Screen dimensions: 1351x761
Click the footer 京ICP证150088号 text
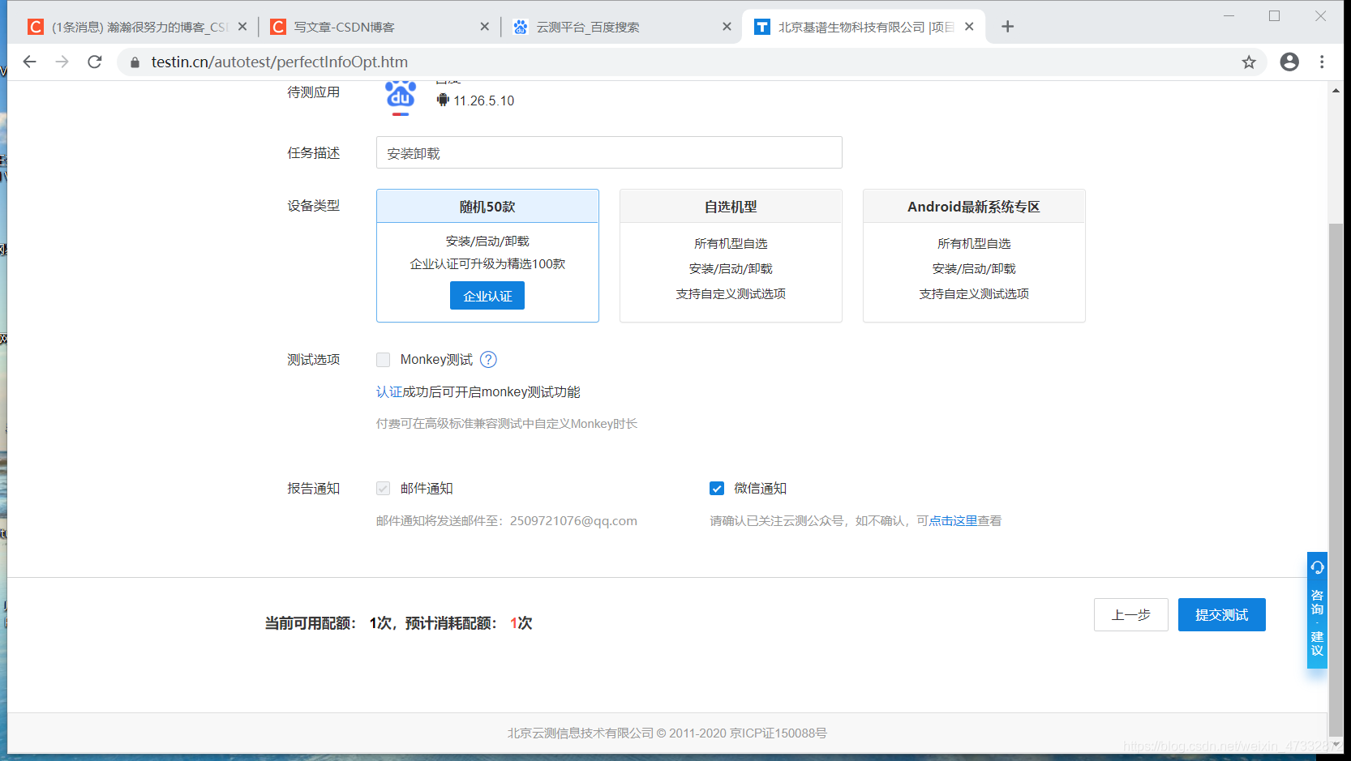tap(778, 733)
